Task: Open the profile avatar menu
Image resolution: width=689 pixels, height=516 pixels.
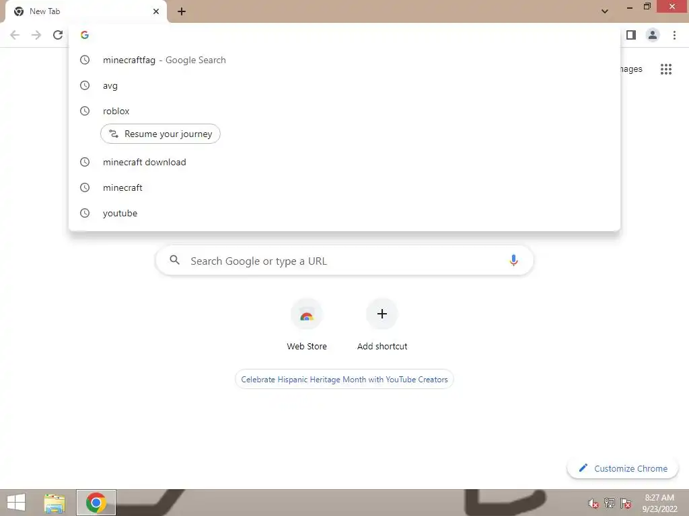Action: pyautogui.click(x=653, y=35)
